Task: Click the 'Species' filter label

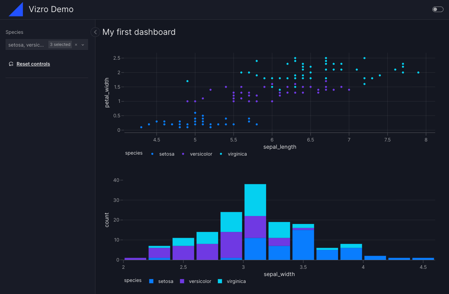Action: point(15,32)
